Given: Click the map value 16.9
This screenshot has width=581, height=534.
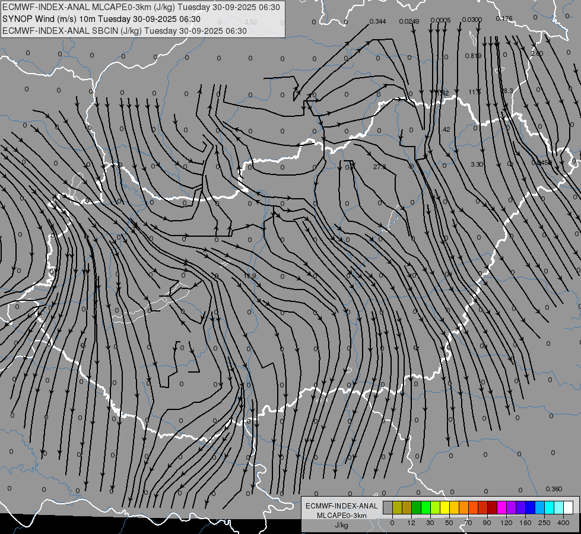Looking at the screenshot, I should 250,276.
